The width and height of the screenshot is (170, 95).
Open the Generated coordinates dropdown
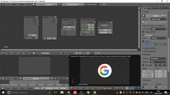point(158,59)
